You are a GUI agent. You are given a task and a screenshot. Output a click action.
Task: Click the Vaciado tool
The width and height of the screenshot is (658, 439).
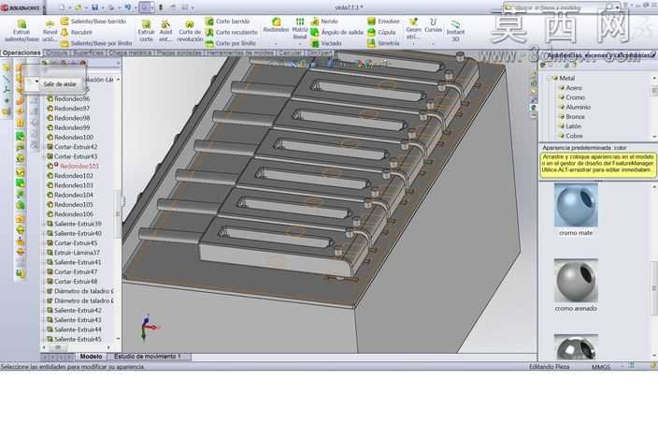pos(326,43)
